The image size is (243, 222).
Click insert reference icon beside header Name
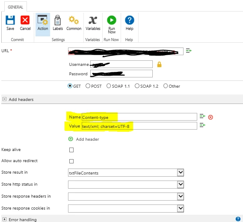click(x=202, y=116)
